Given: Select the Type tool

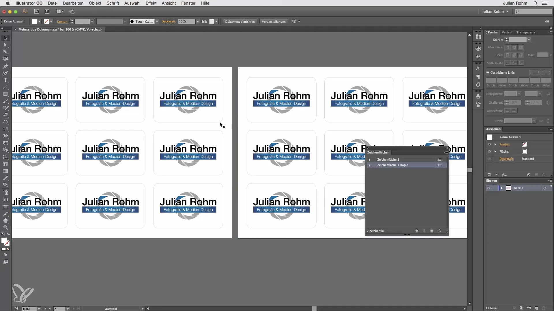Looking at the screenshot, I should point(5,80).
